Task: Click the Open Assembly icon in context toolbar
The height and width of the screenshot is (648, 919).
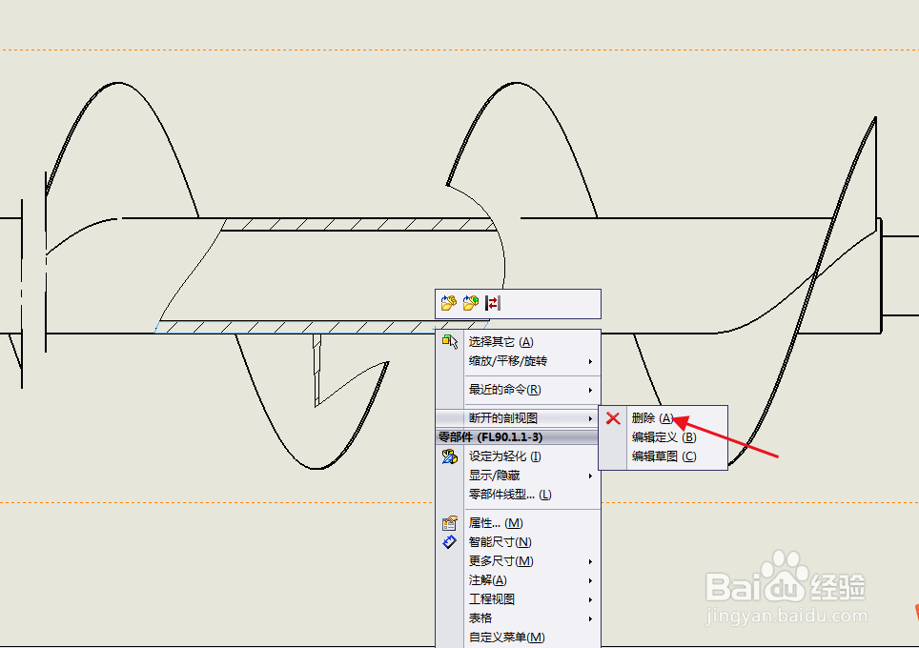Action: tap(471, 303)
